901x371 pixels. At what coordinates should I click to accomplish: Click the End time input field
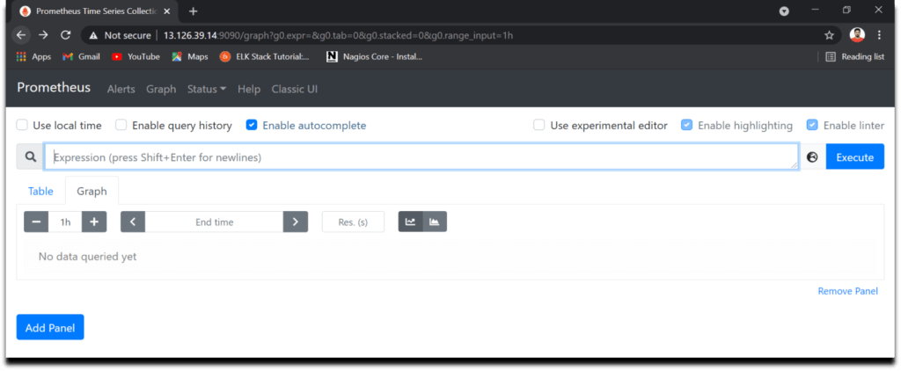[x=215, y=222]
